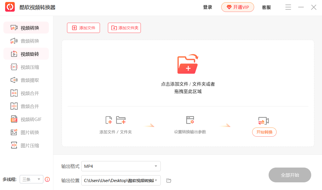Open the 音频转换 feature

[x=26, y=41]
